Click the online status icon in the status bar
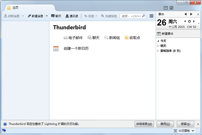 4,131
